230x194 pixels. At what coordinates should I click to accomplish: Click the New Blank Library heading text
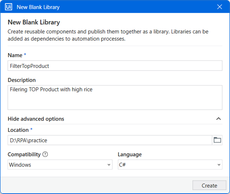[x=34, y=22]
